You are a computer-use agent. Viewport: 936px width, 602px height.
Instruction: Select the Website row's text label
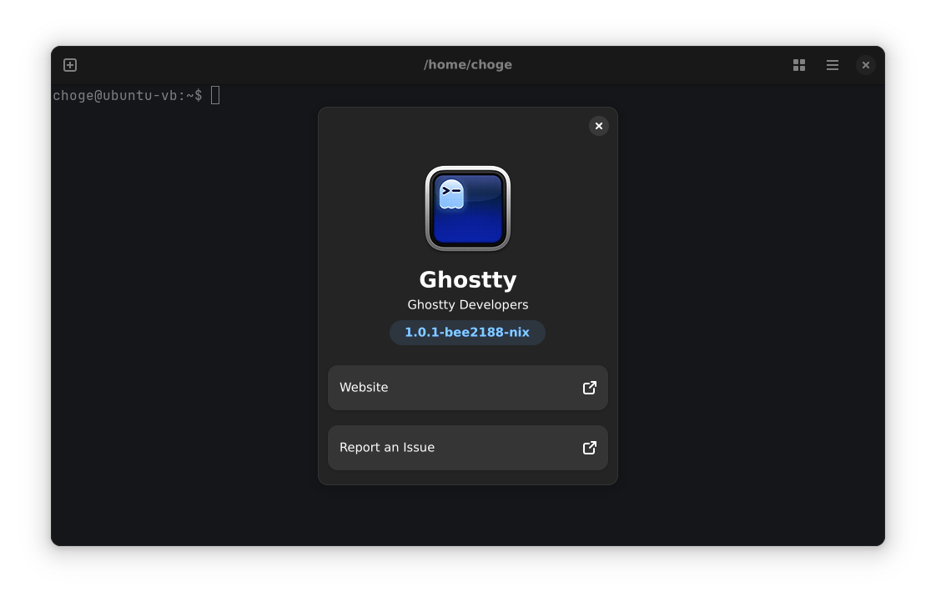tap(364, 387)
